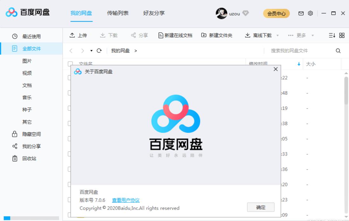
Task: Click 我的网盘 breadcrumb path
Action: 120,51
